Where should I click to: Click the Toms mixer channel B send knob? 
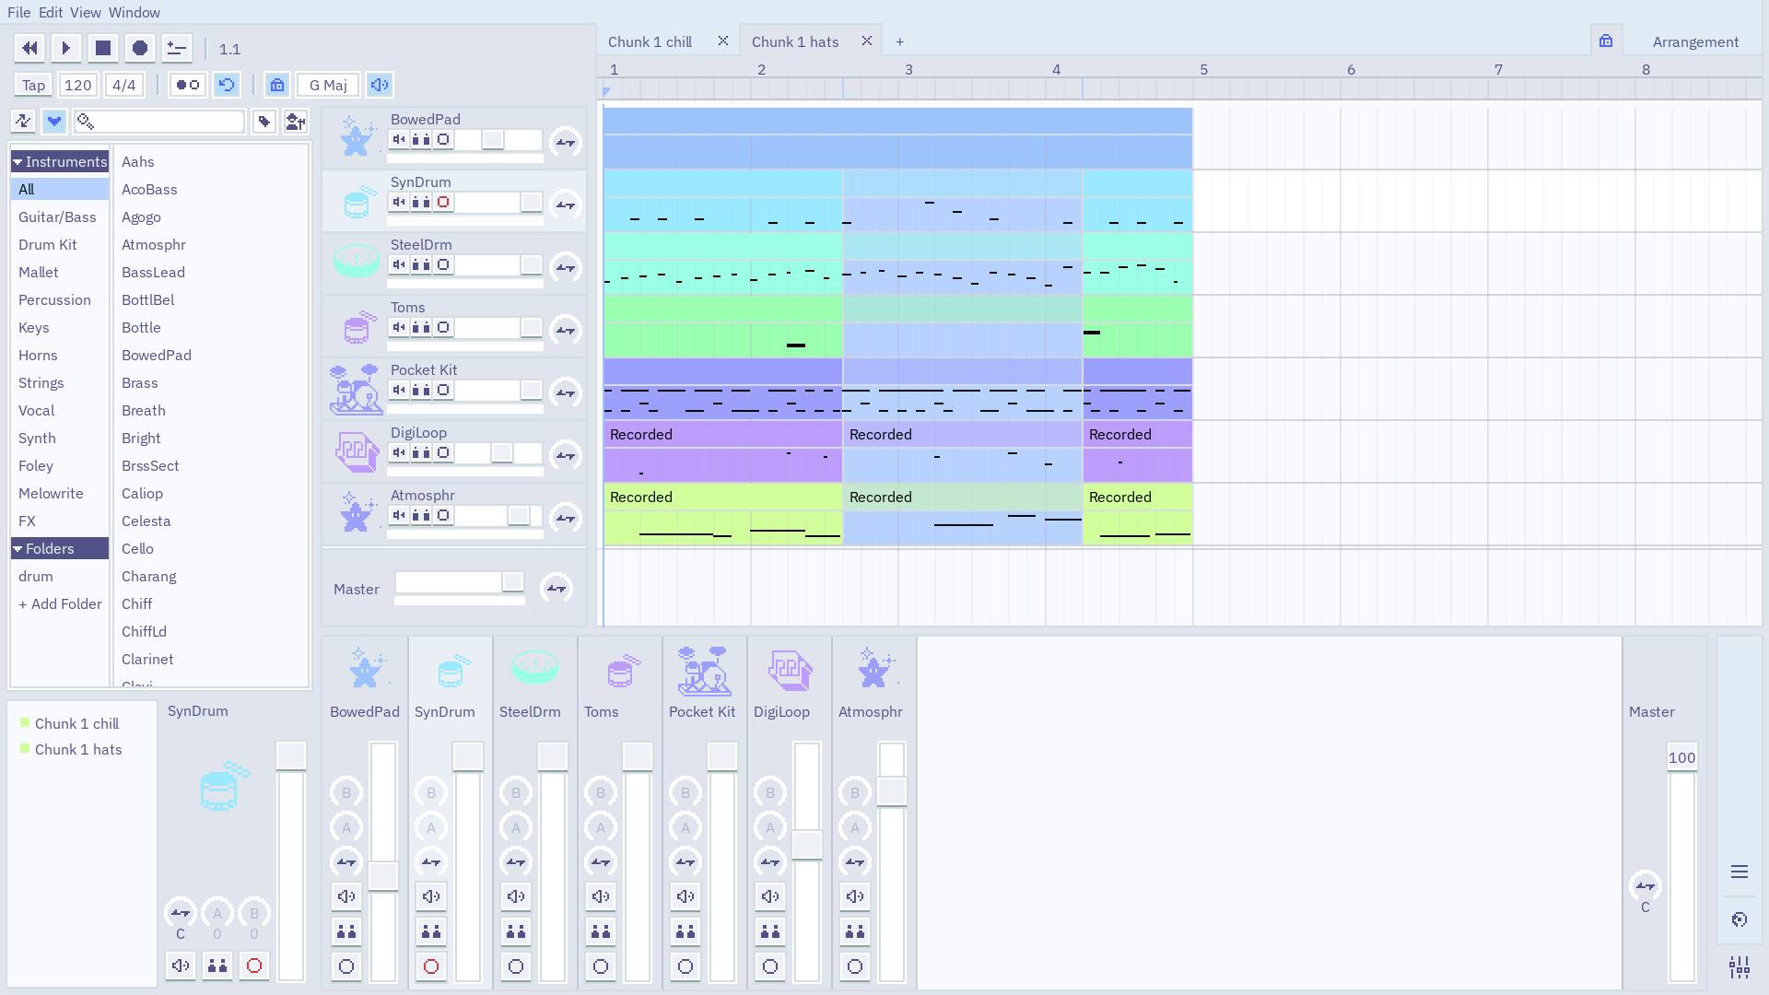pos(601,792)
